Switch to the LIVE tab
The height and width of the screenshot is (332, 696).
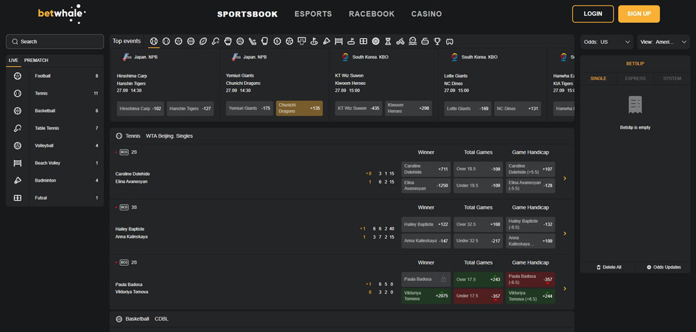[13, 61]
